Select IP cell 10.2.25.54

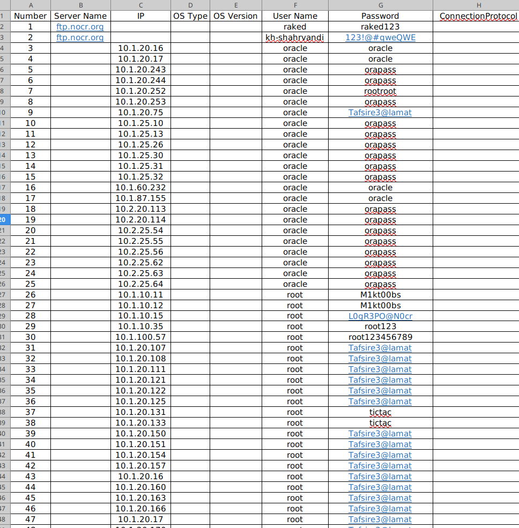tap(141, 230)
